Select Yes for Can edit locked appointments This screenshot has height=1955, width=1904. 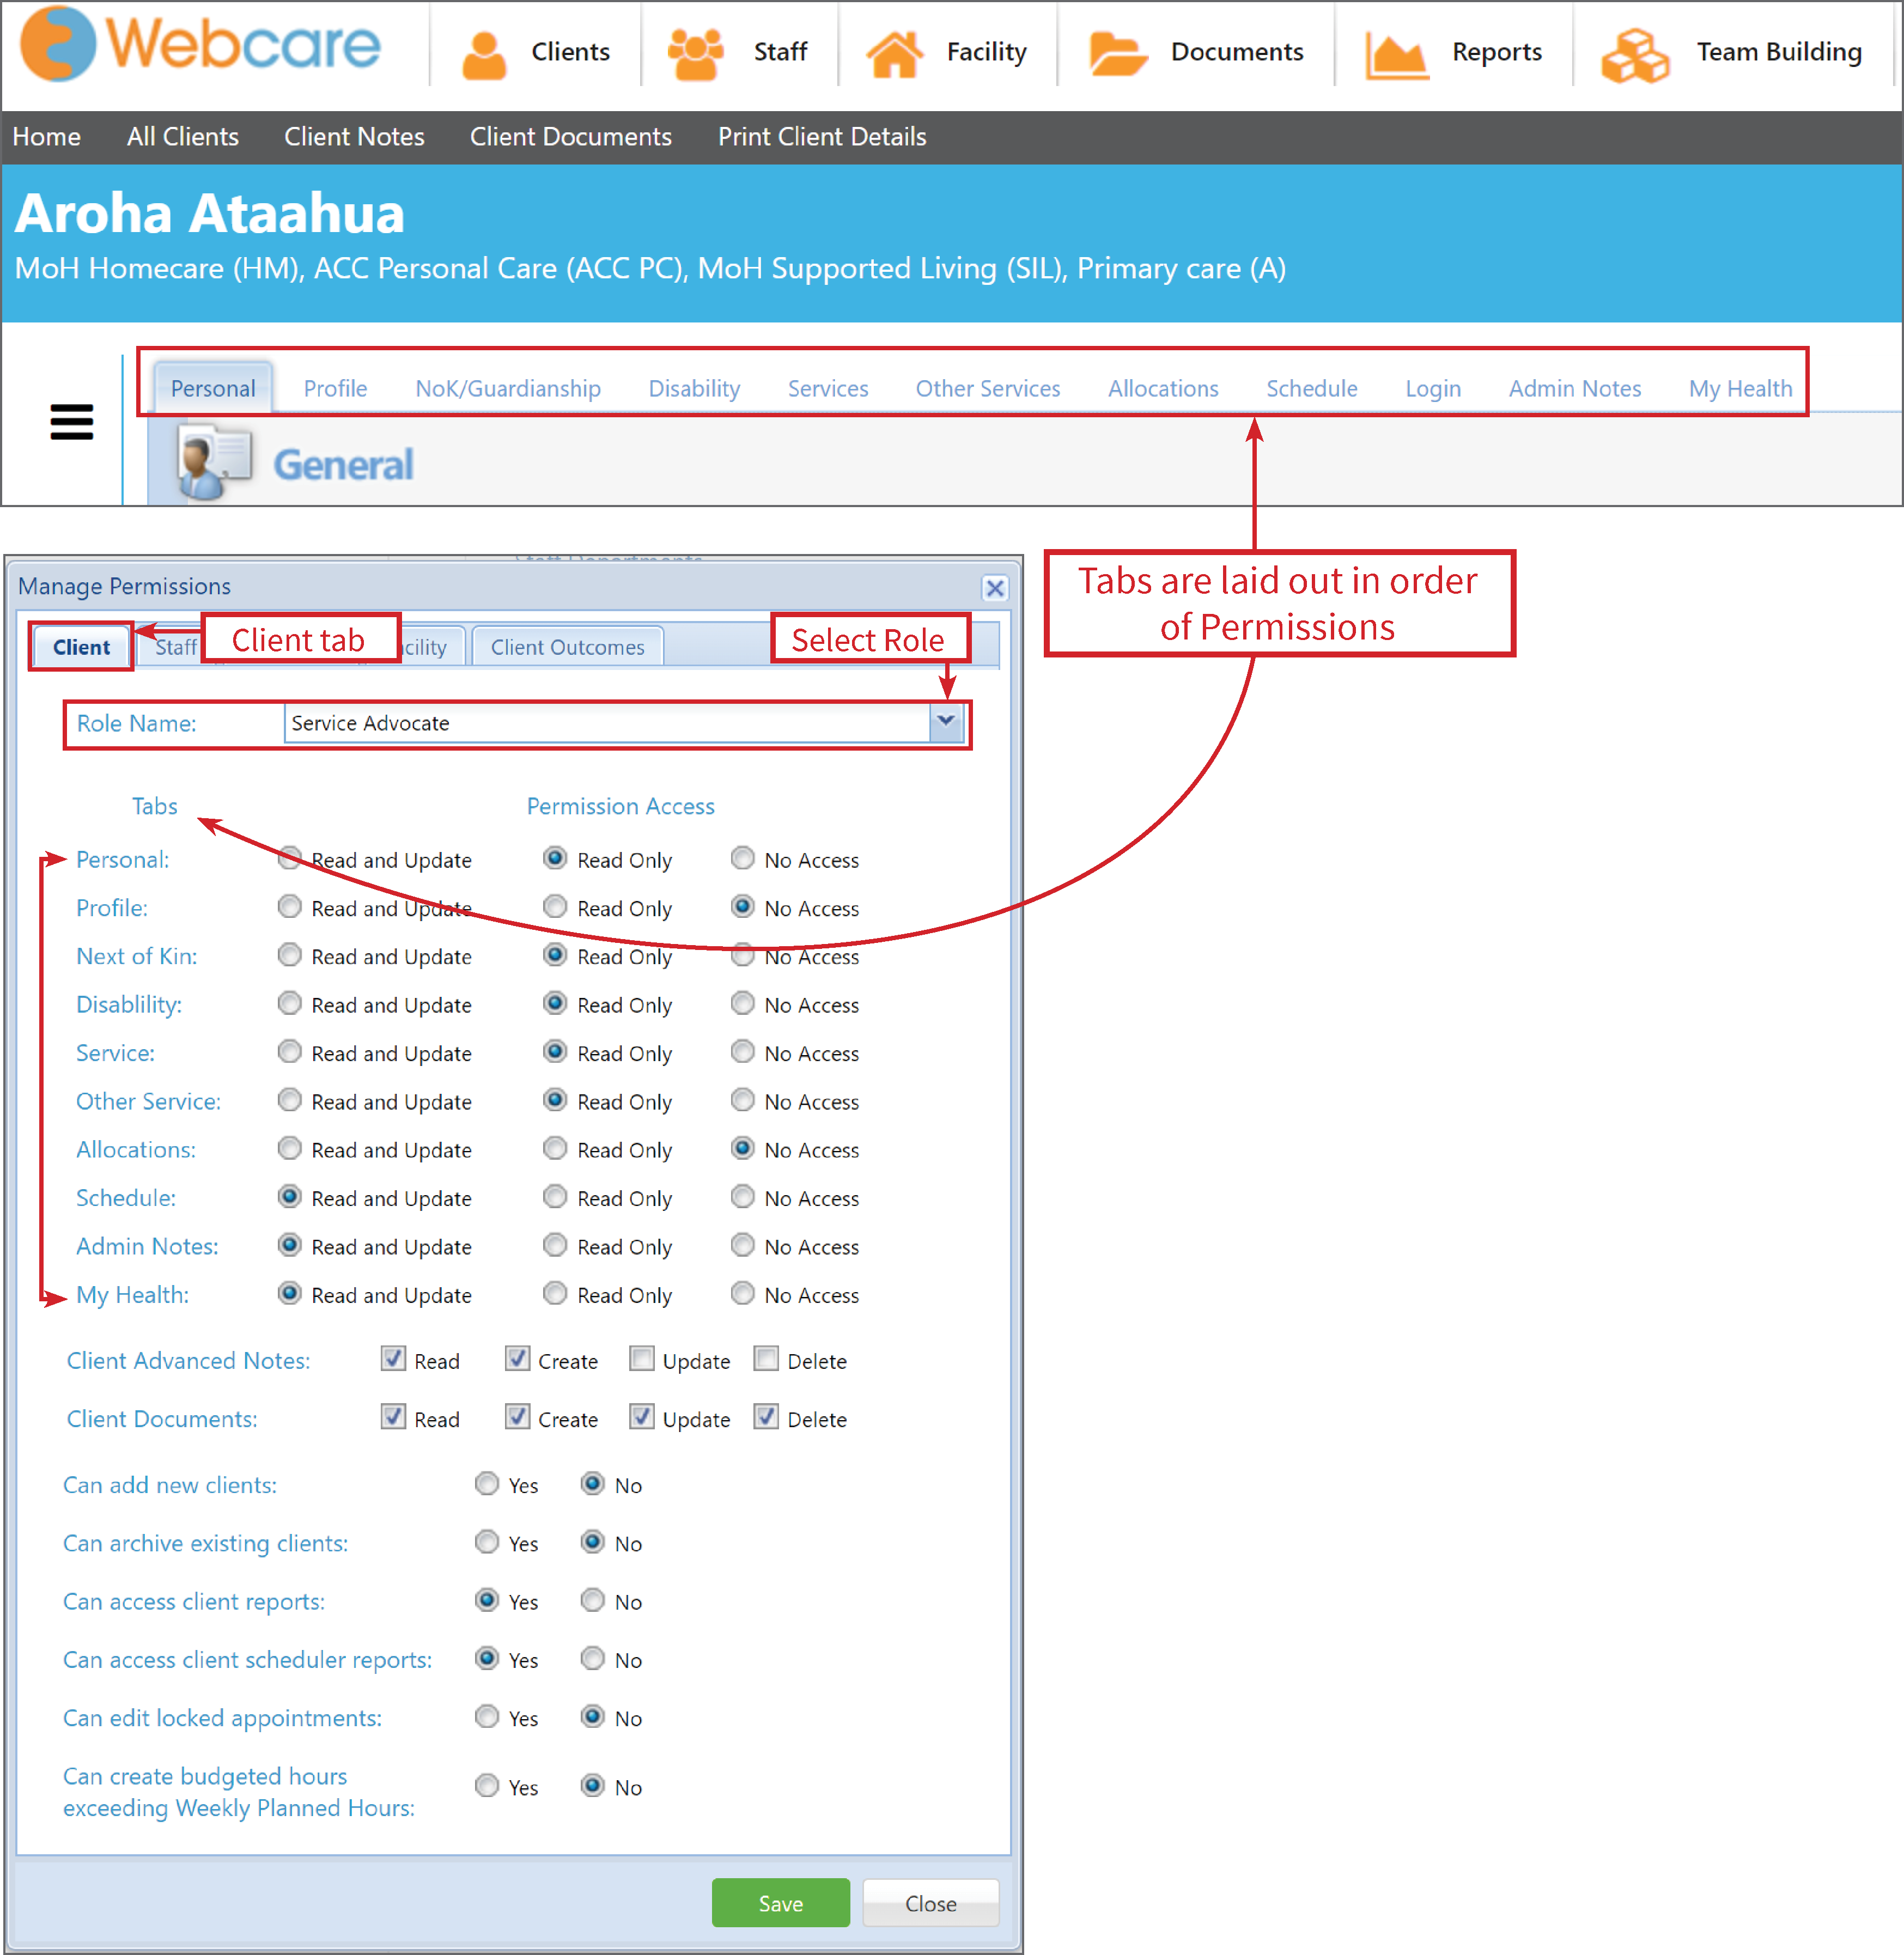487,1717
